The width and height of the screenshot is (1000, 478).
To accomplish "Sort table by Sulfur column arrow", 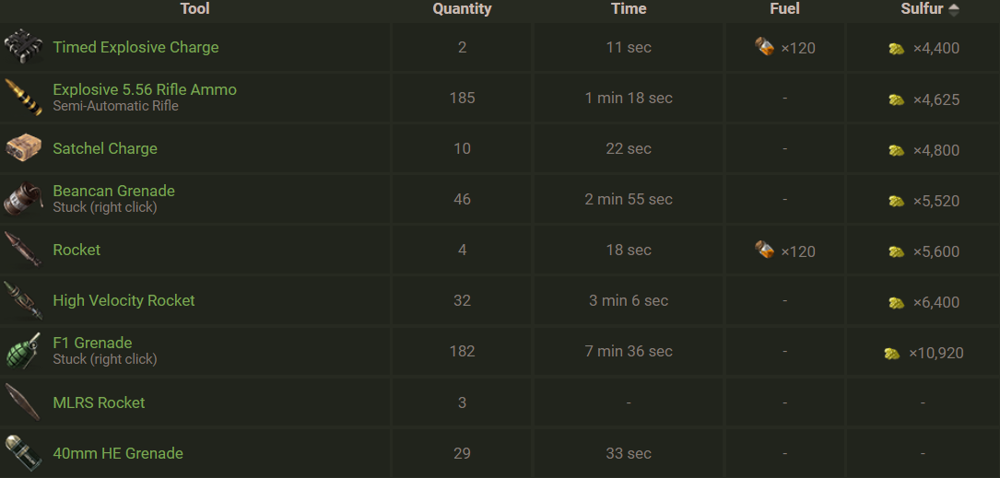I will click(954, 9).
